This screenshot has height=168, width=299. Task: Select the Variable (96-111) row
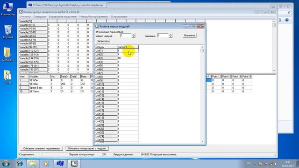33,47
